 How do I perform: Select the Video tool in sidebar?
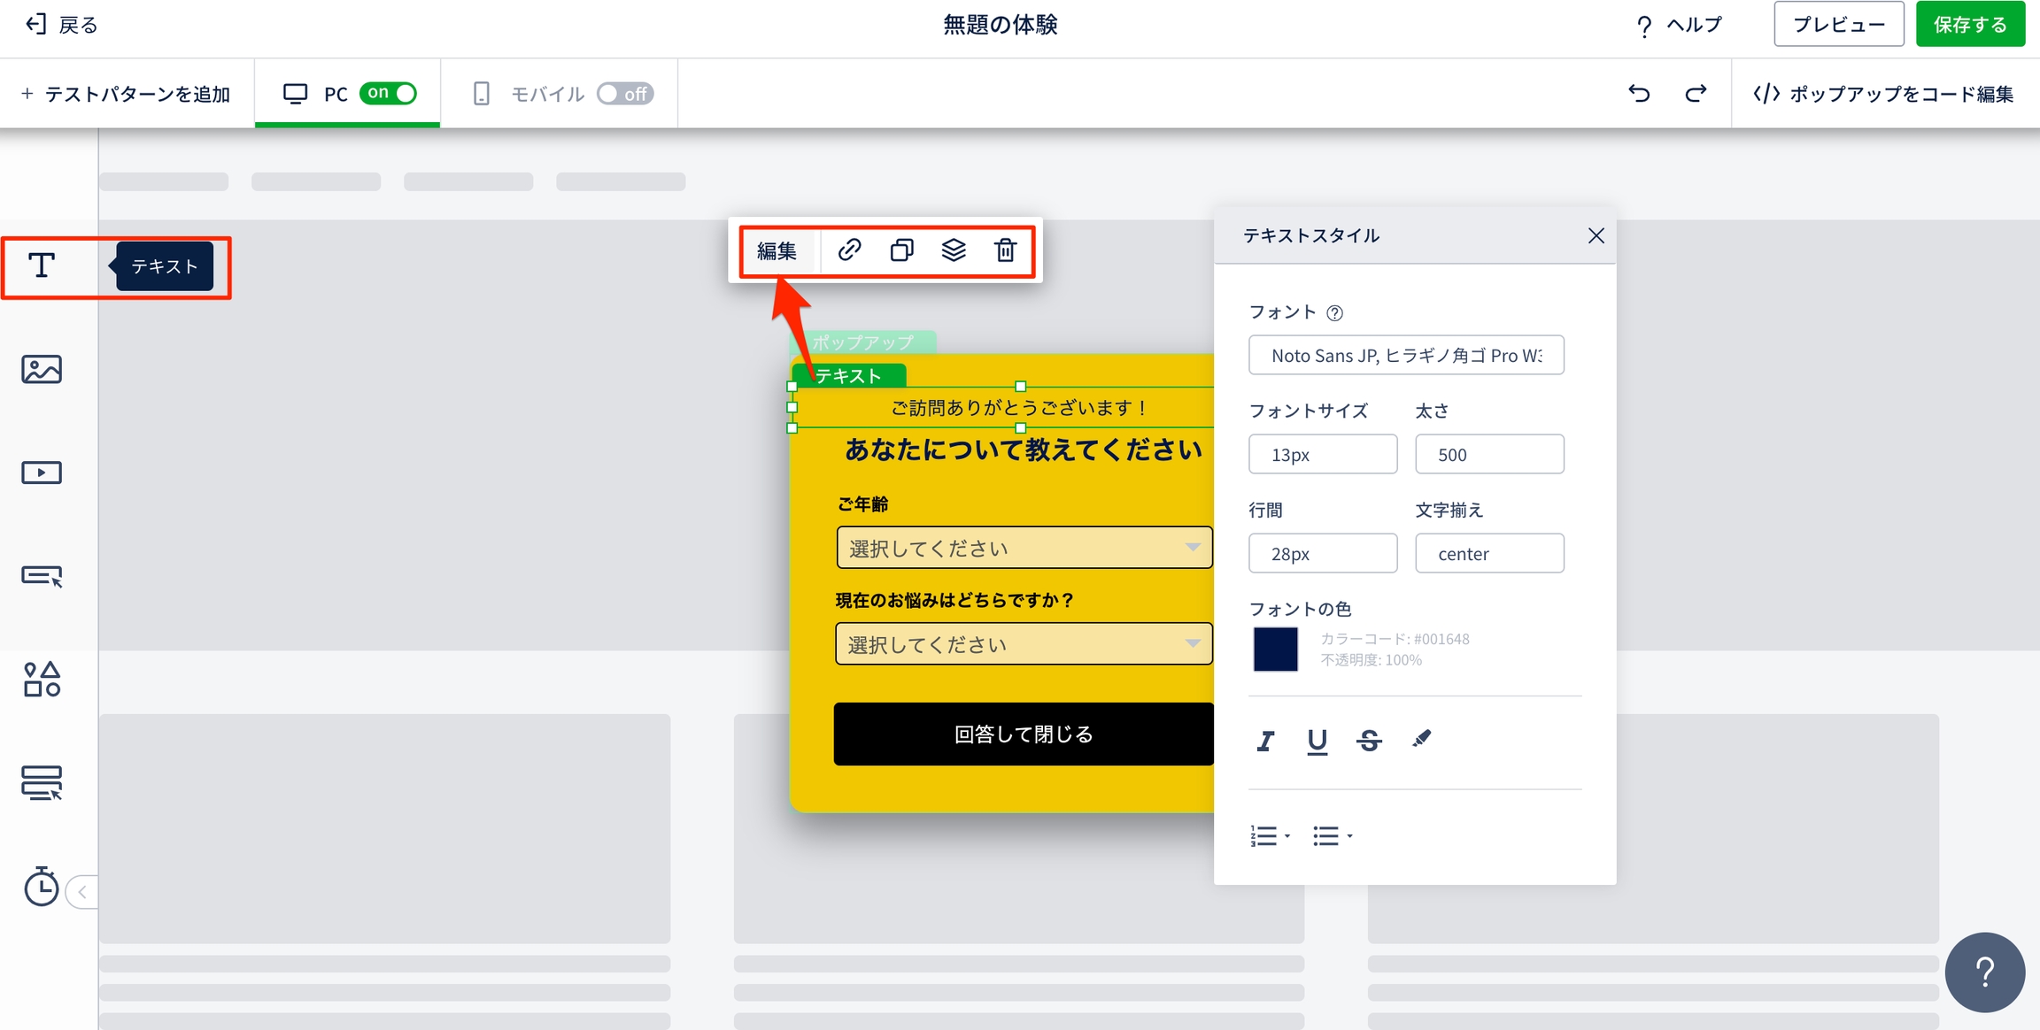click(x=41, y=473)
